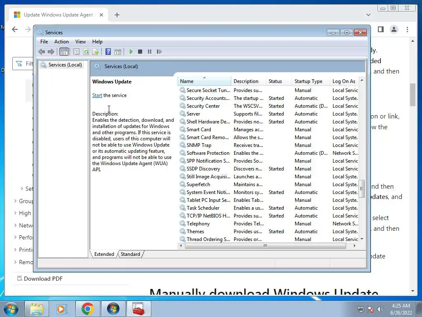This screenshot has width=422, height=317.
Task: Sort by the Startup Type column header
Action: 311,81
